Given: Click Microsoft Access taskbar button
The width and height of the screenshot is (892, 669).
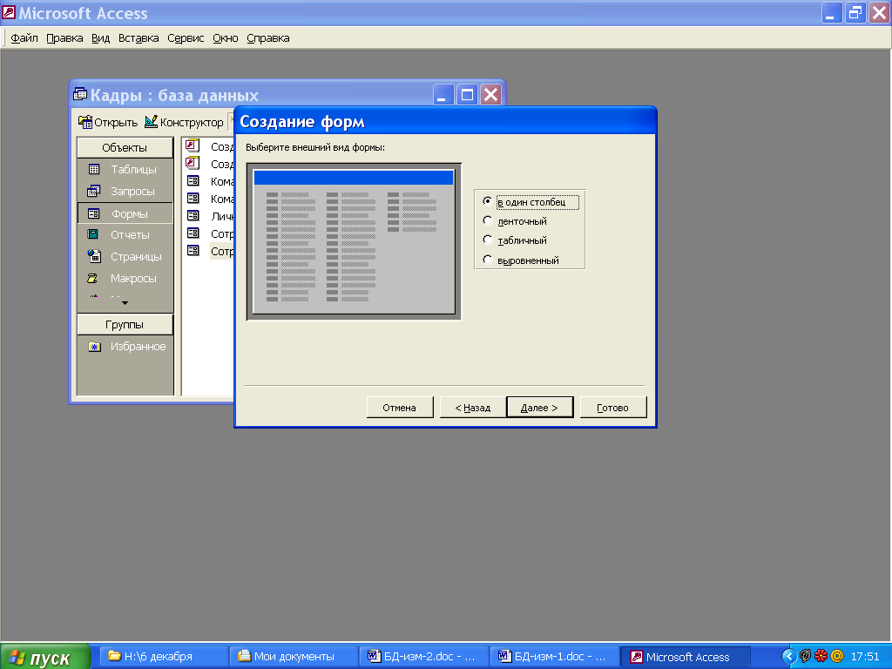Looking at the screenshot, I should [x=686, y=657].
